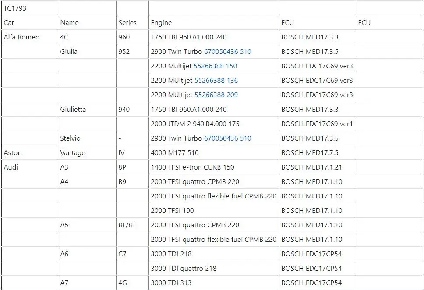Open the 670050436 510 link in Giulia row

click(x=227, y=51)
